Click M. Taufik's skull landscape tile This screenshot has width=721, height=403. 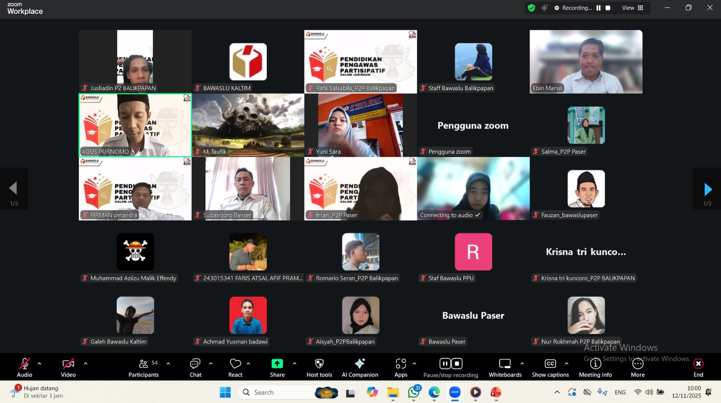[248, 125]
